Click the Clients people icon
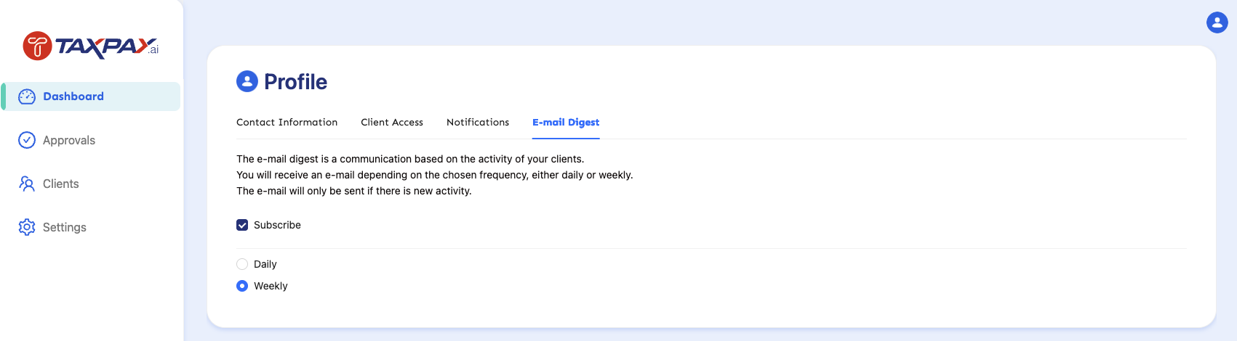Image resolution: width=1237 pixels, height=341 pixels. coord(27,184)
